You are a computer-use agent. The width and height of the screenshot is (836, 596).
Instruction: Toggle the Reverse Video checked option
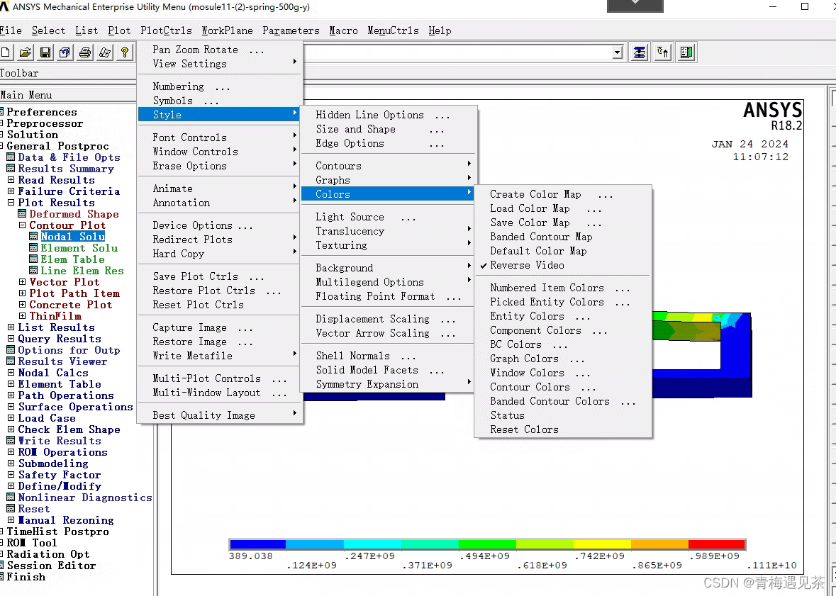click(x=526, y=265)
